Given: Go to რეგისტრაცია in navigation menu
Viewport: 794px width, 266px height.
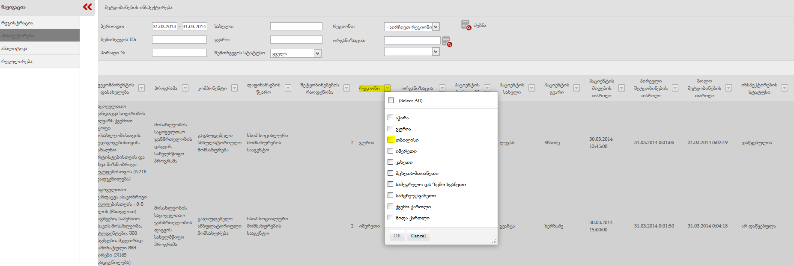Looking at the screenshot, I should tap(17, 23).
